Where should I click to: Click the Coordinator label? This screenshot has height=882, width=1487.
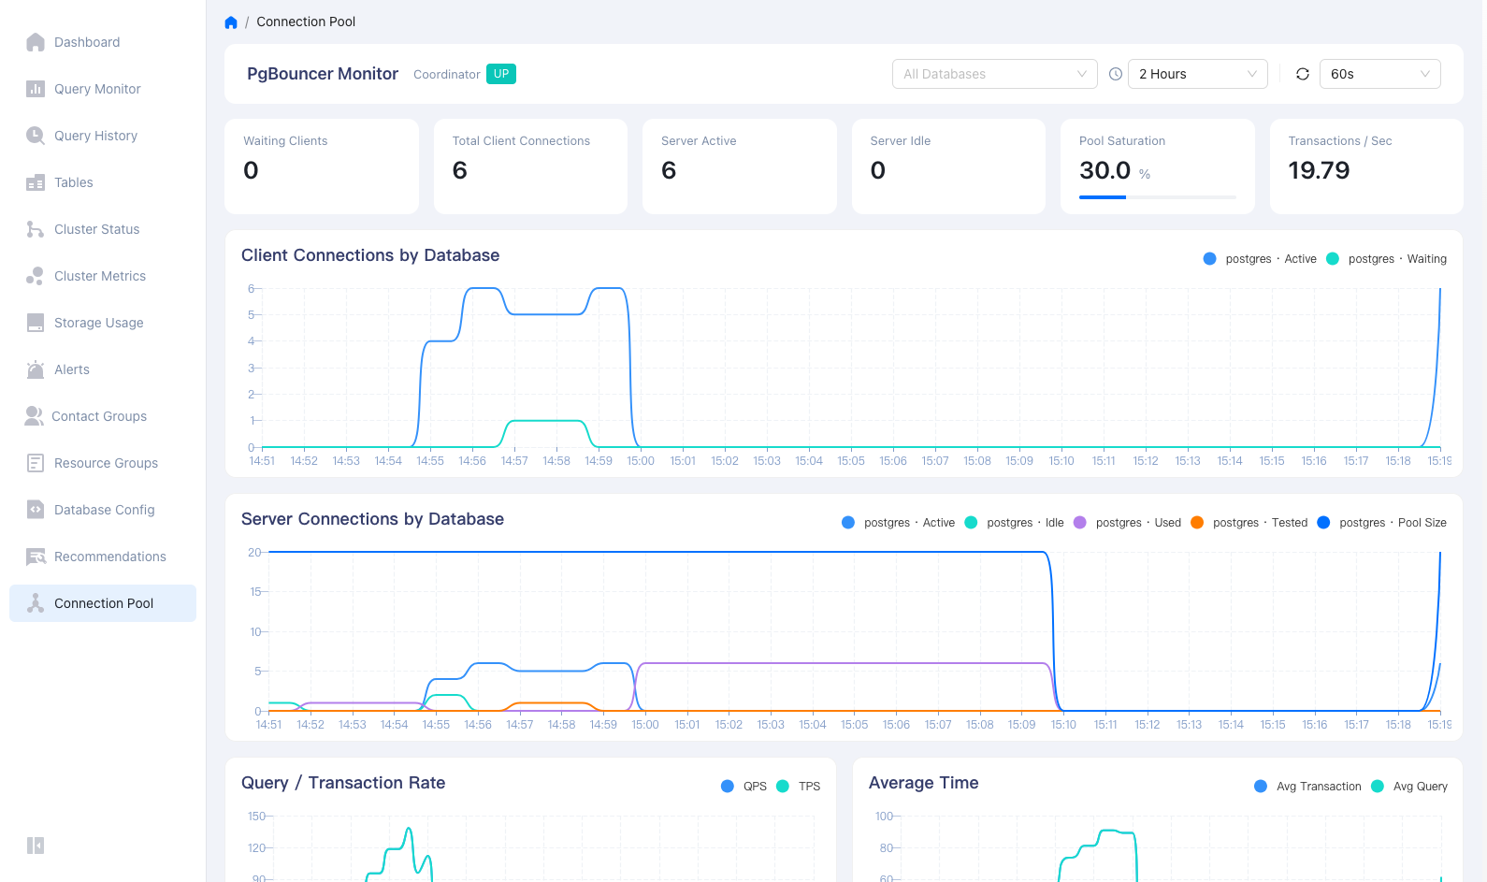pyautogui.click(x=447, y=75)
